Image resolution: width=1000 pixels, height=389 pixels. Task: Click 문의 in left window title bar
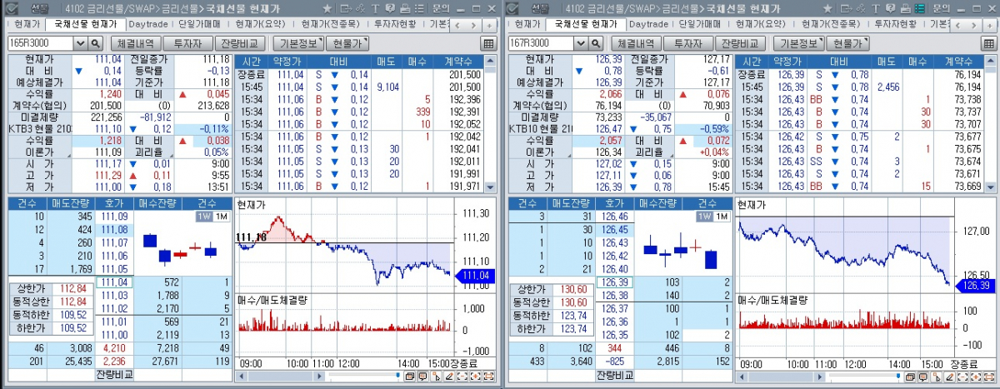point(442,8)
